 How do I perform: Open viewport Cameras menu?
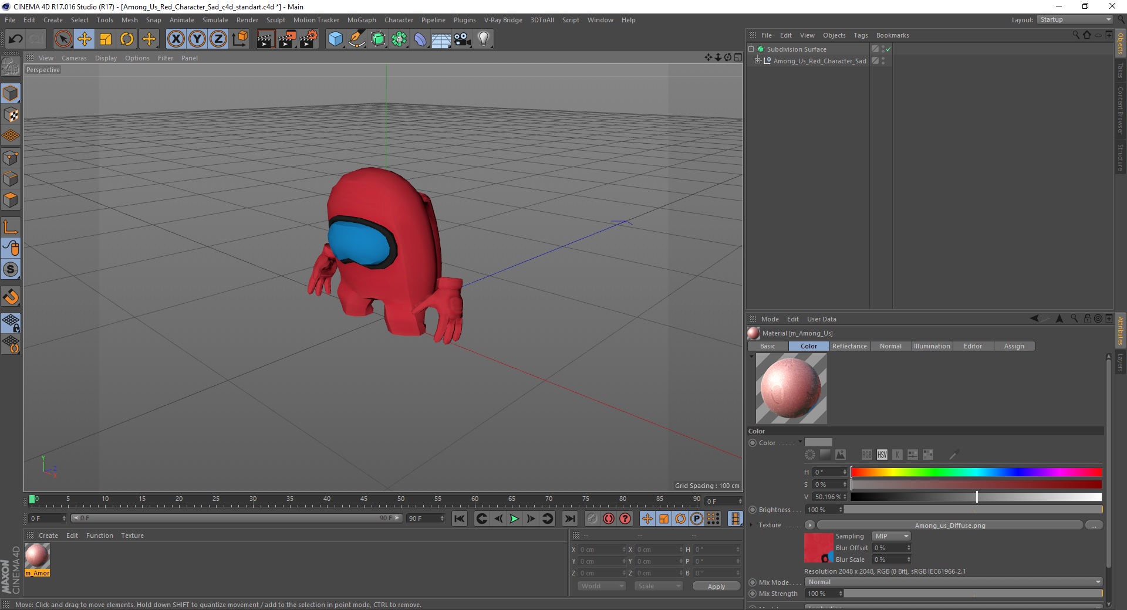point(74,58)
